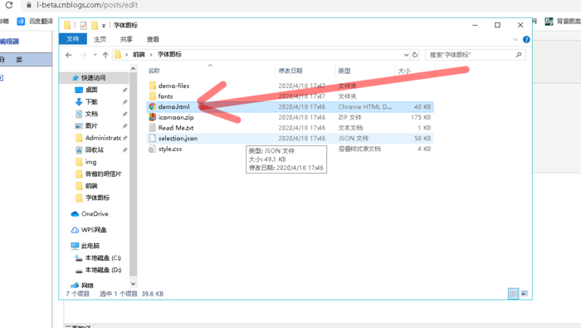Go up one folder level

[105, 55]
